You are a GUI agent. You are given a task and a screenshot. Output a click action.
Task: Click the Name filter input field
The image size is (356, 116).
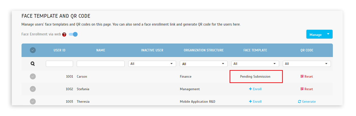click(101, 64)
